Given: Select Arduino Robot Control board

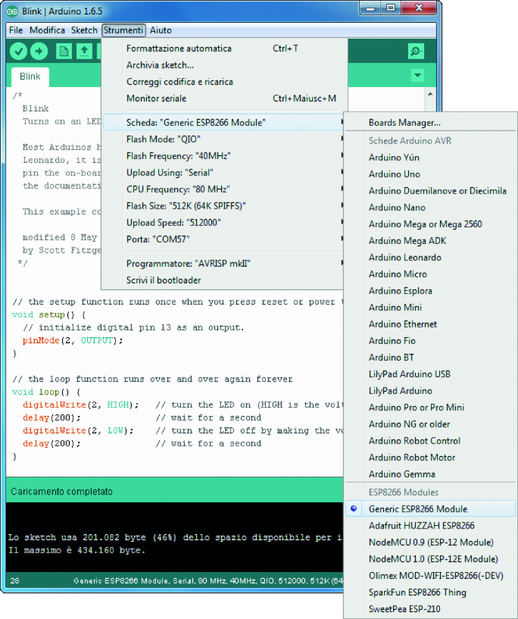Looking at the screenshot, I should pyautogui.click(x=430, y=441).
